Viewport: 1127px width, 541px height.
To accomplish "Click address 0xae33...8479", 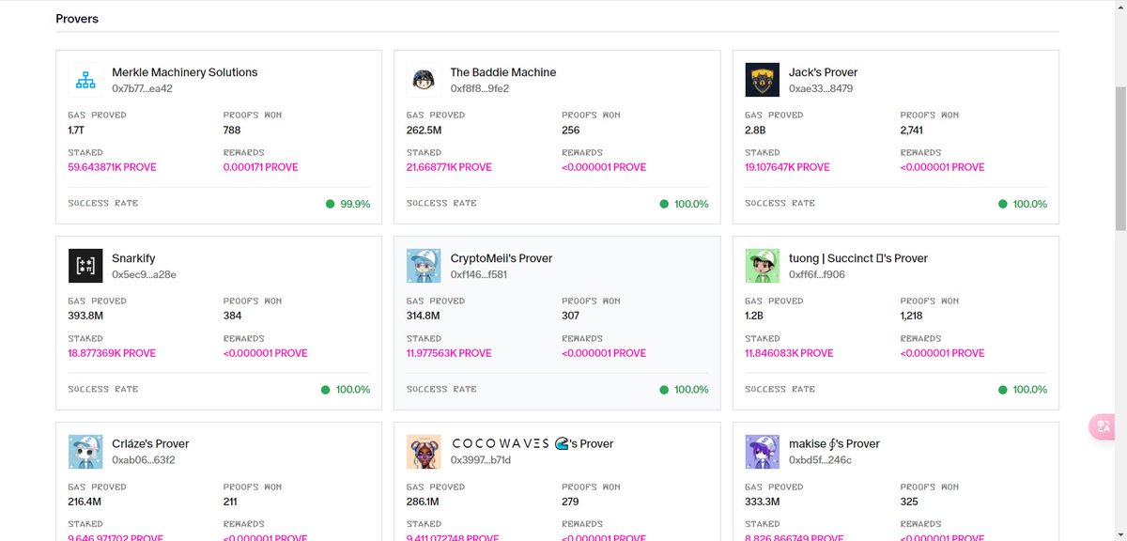I will click(821, 89).
